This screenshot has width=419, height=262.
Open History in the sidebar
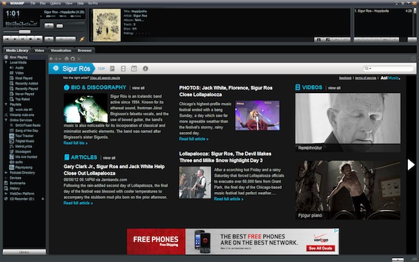15,189
